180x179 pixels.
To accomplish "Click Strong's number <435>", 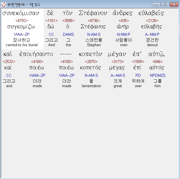I will click(124, 20).
